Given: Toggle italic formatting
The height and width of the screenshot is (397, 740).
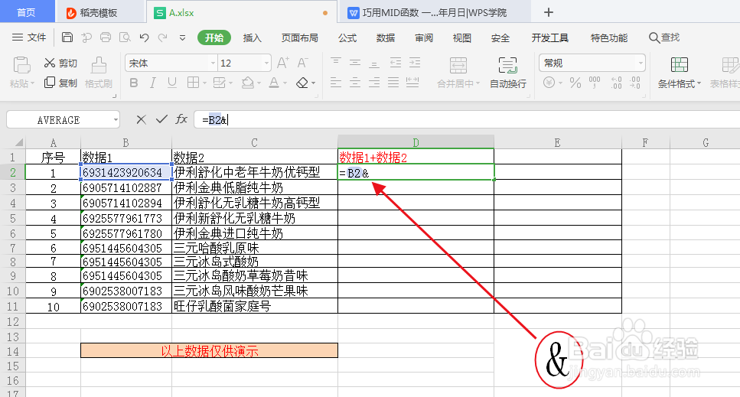Looking at the screenshot, I should 152,83.
